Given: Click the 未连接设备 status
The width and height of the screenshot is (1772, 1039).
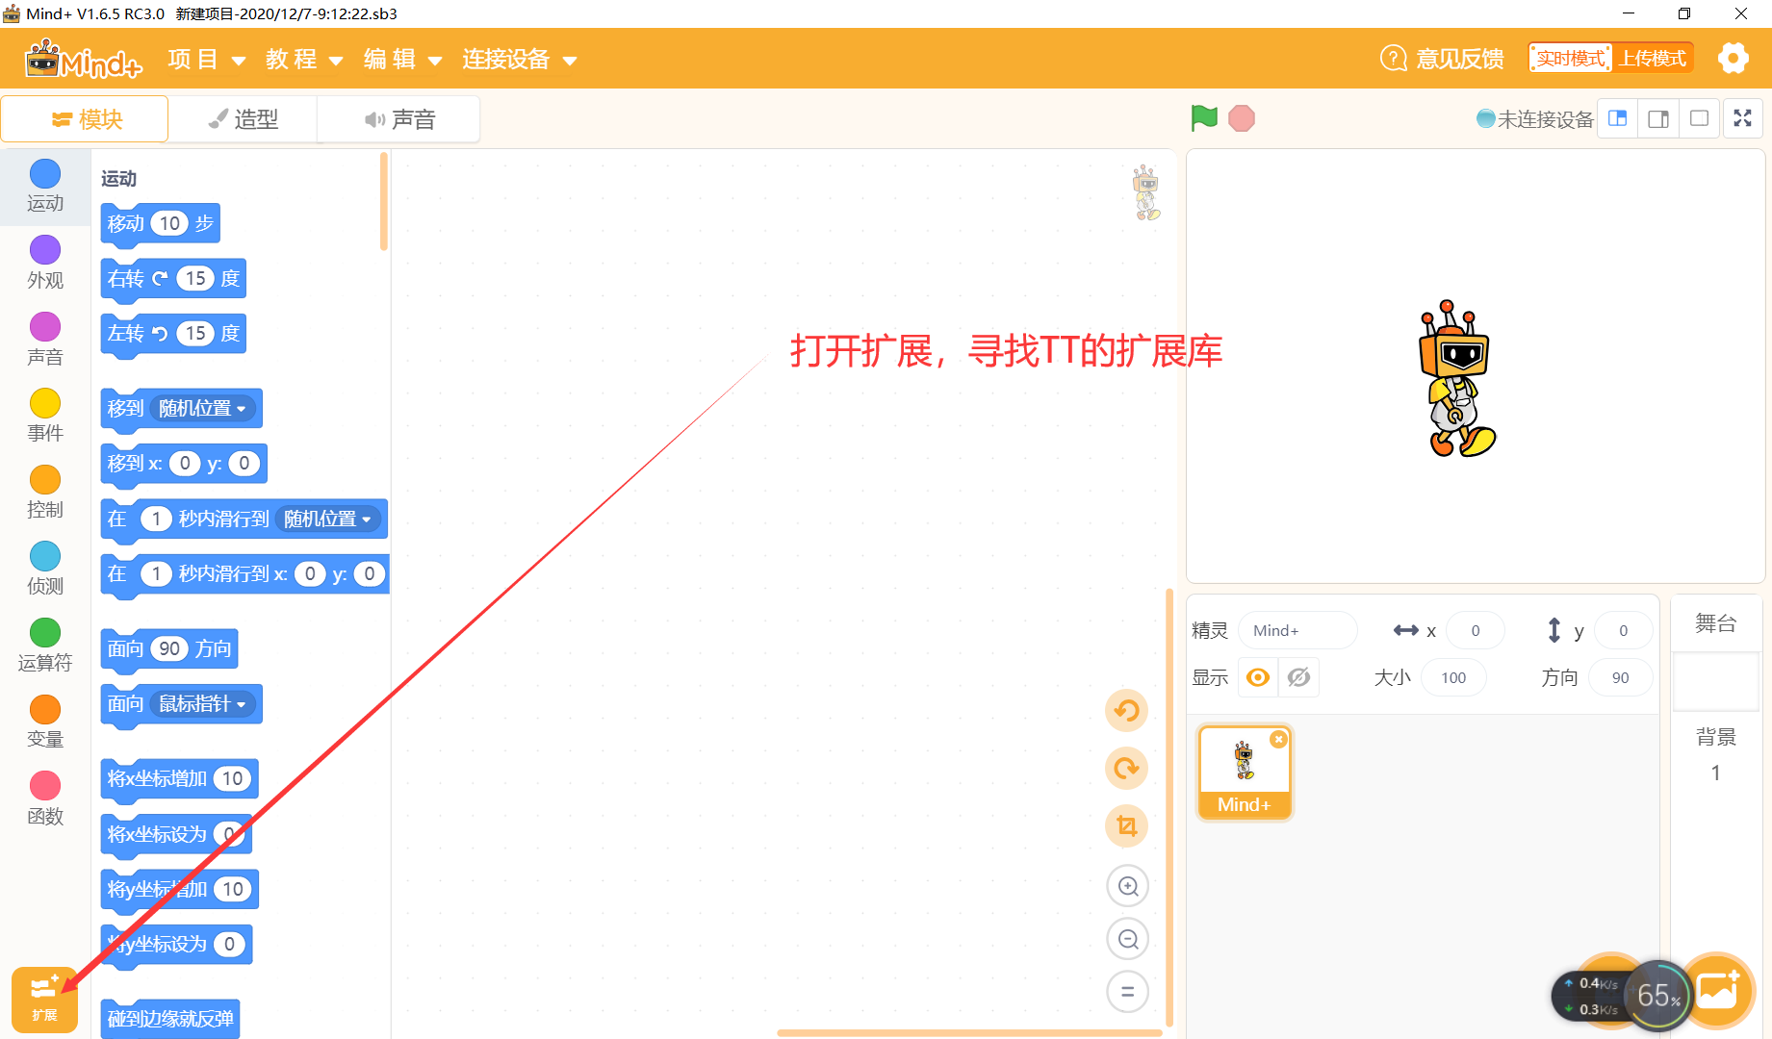Looking at the screenshot, I should point(1534,119).
